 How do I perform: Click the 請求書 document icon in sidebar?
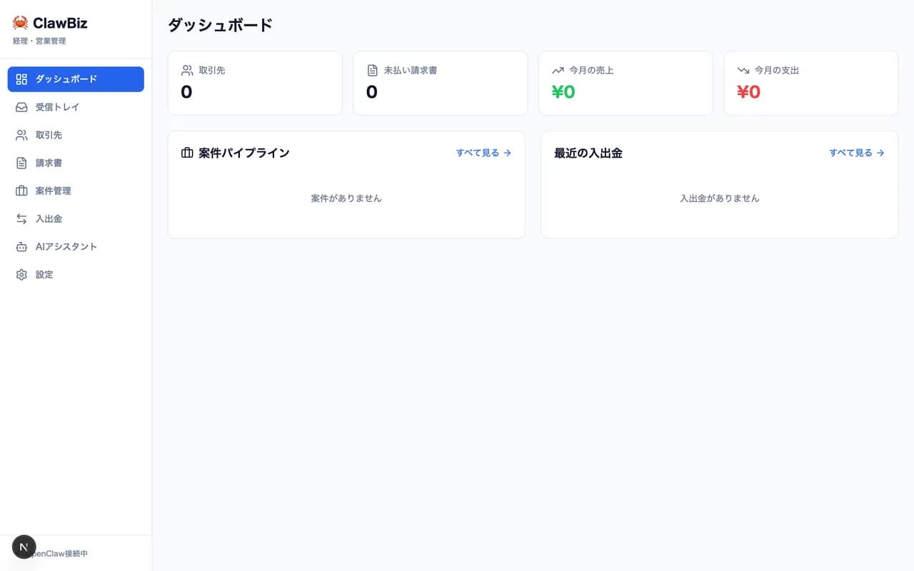[21, 163]
